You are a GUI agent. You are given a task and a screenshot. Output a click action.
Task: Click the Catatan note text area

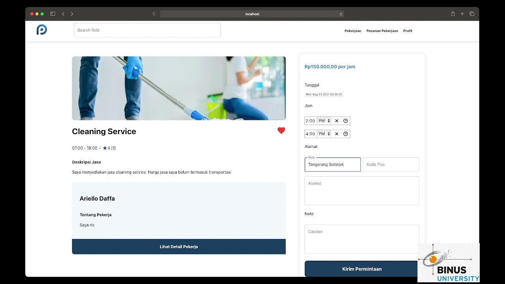point(362,239)
